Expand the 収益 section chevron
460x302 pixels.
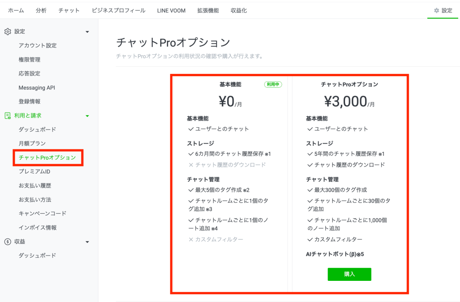[88, 242]
